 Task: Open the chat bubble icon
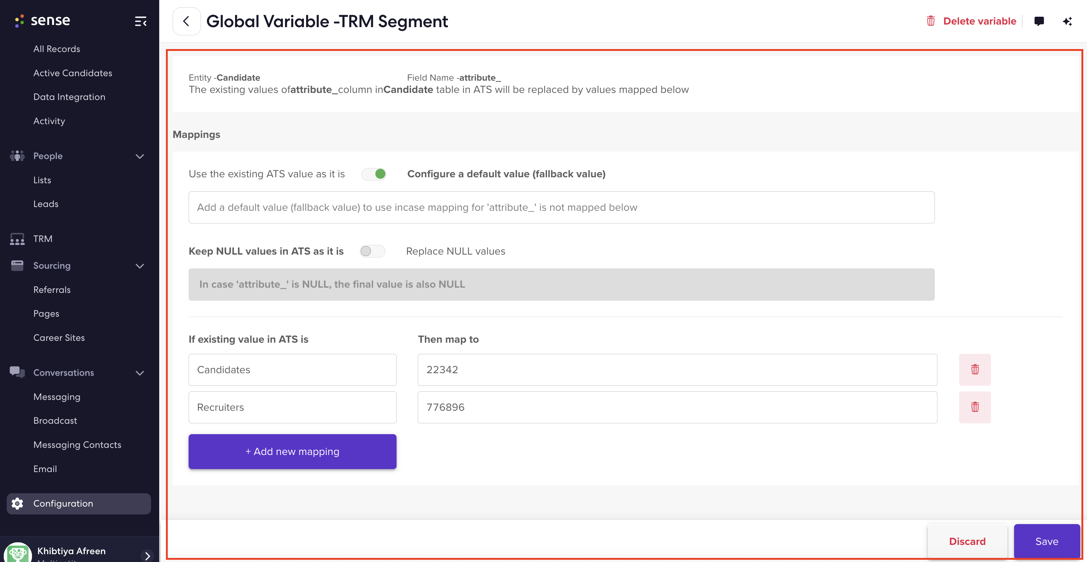(x=1039, y=21)
